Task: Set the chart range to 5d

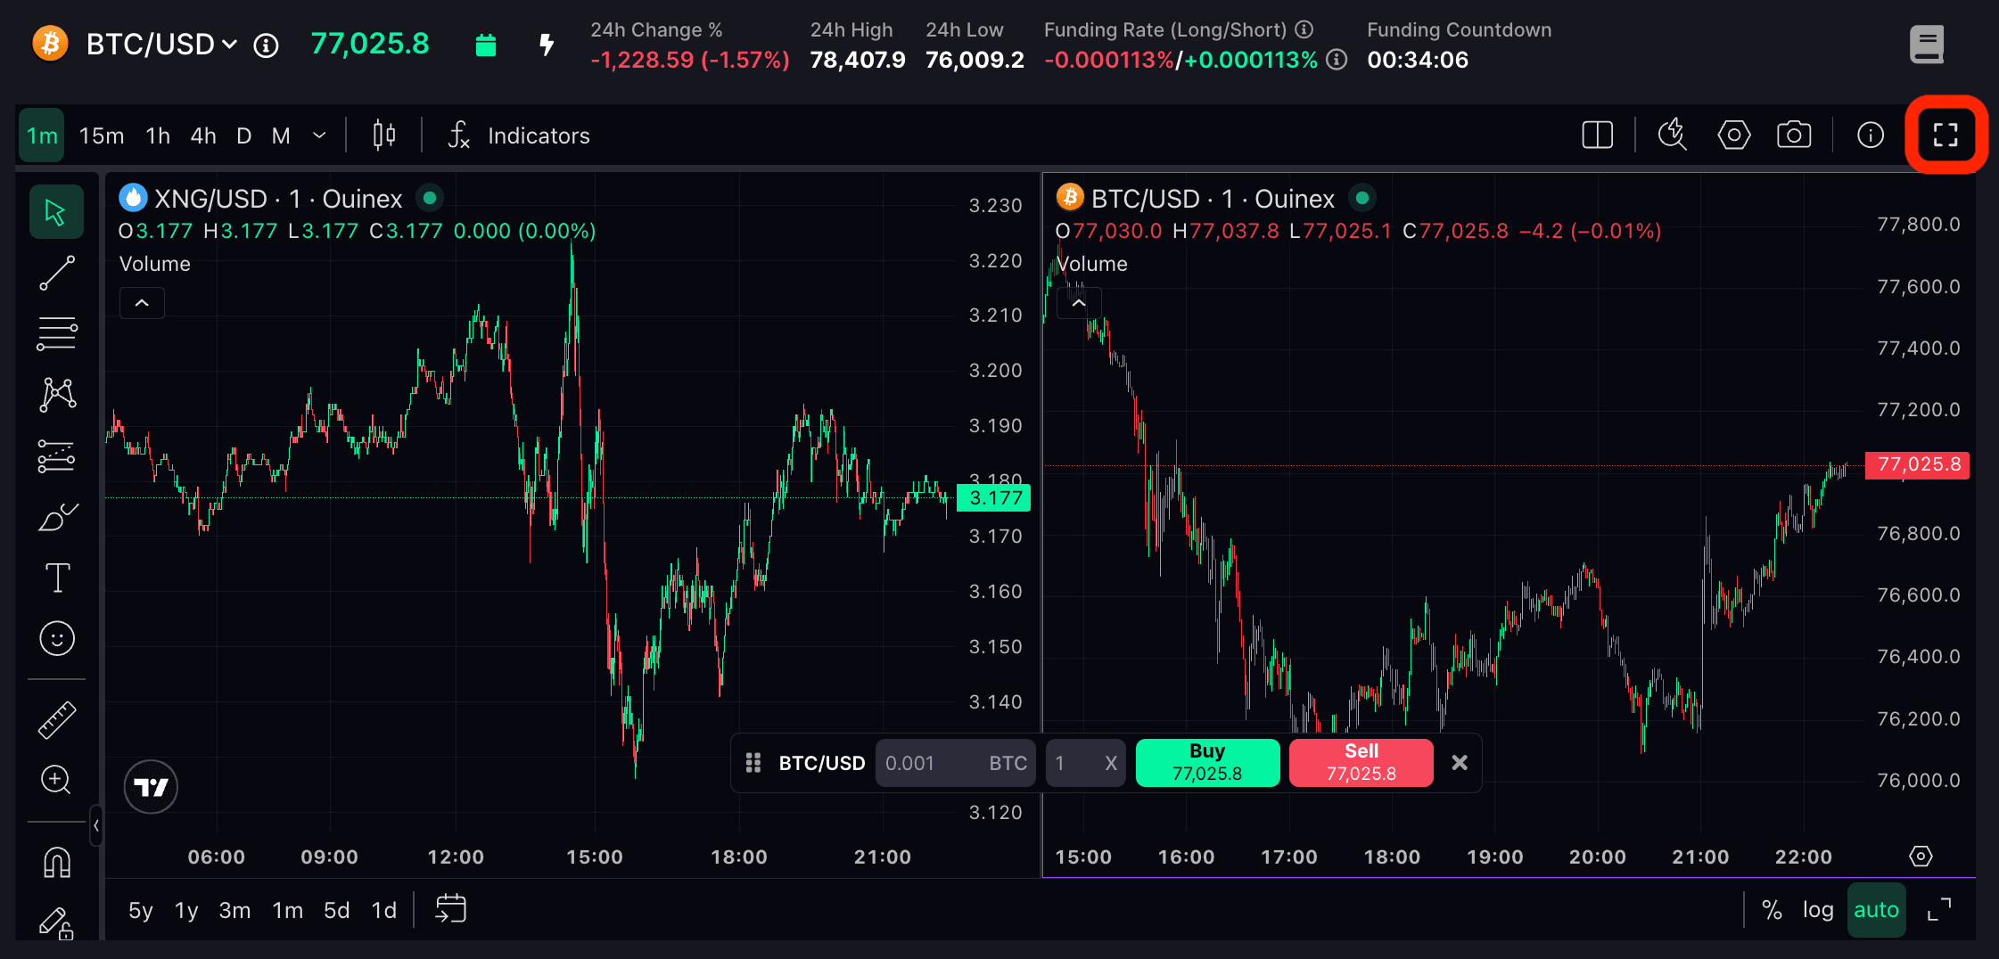Action: coord(336,910)
